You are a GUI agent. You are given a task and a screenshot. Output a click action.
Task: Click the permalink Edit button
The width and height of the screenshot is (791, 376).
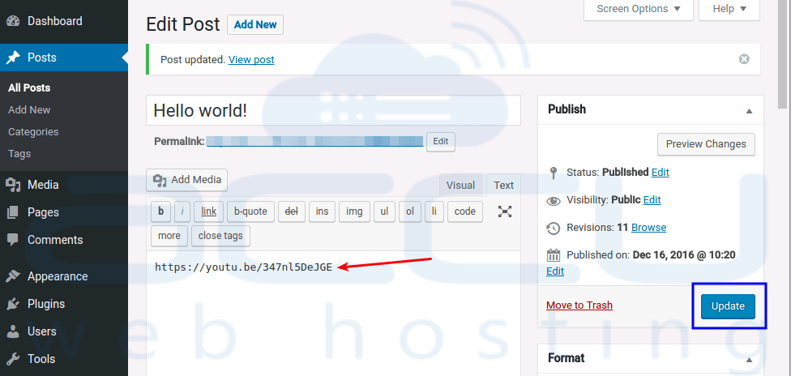[x=440, y=142]
